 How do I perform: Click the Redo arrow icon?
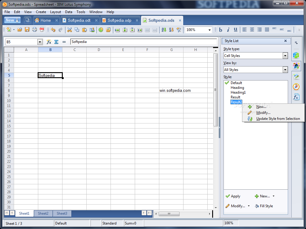click(60, 30)
